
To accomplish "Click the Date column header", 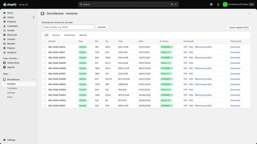I will pos(141,41).
